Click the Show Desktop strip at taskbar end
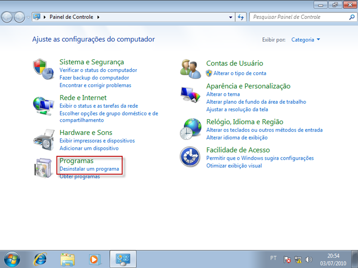The image size is (358, 268). 355,259
